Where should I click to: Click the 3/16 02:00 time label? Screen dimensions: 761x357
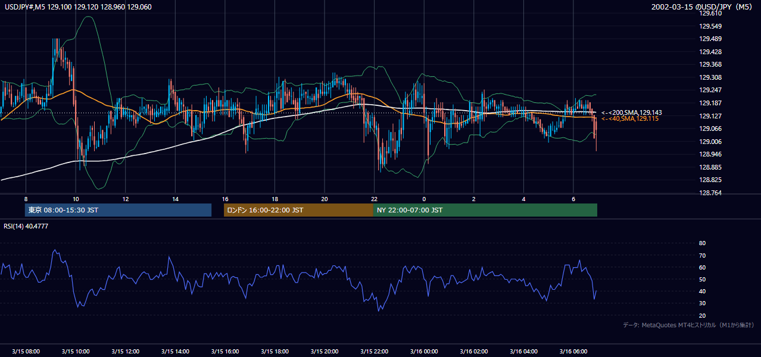473,352
